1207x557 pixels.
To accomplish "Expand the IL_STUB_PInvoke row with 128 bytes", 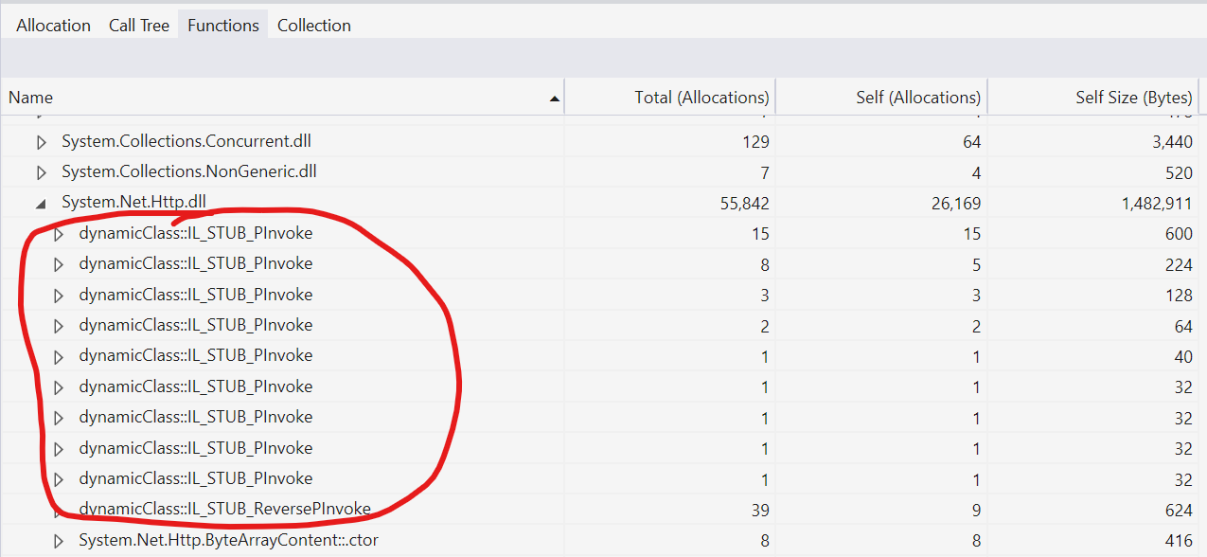I will pos(58,296).
